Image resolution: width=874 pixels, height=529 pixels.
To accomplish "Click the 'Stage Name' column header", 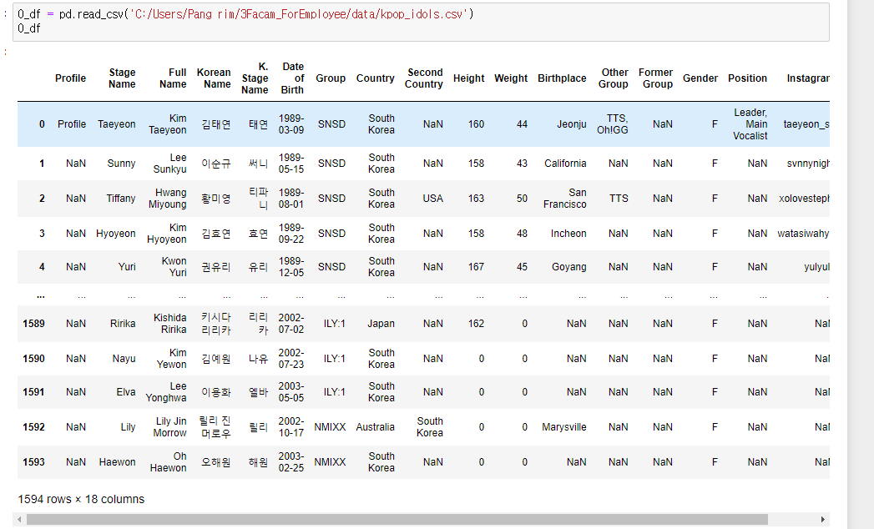I will click(122, 78).
